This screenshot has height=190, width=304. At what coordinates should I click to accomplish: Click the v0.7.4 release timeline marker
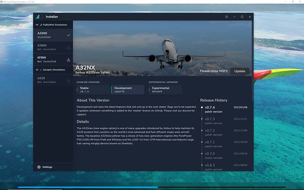(x=202, y=107)
